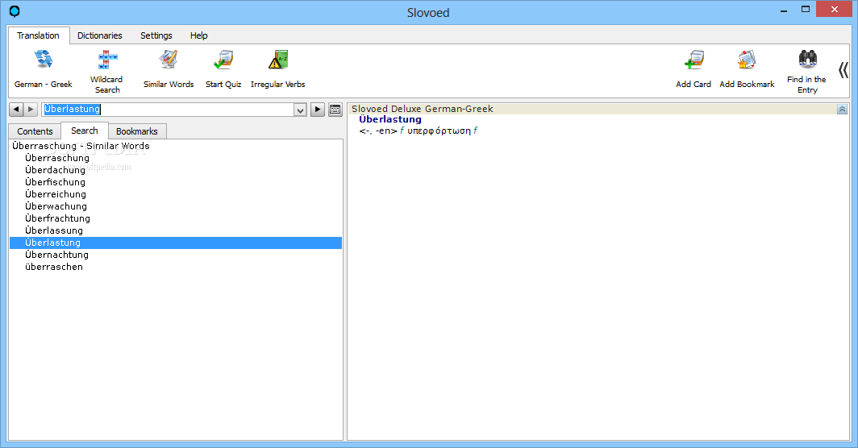Screen dimensions: 858x448
Task: Switch to the Translation tab
Action: [x=39, y=35]
